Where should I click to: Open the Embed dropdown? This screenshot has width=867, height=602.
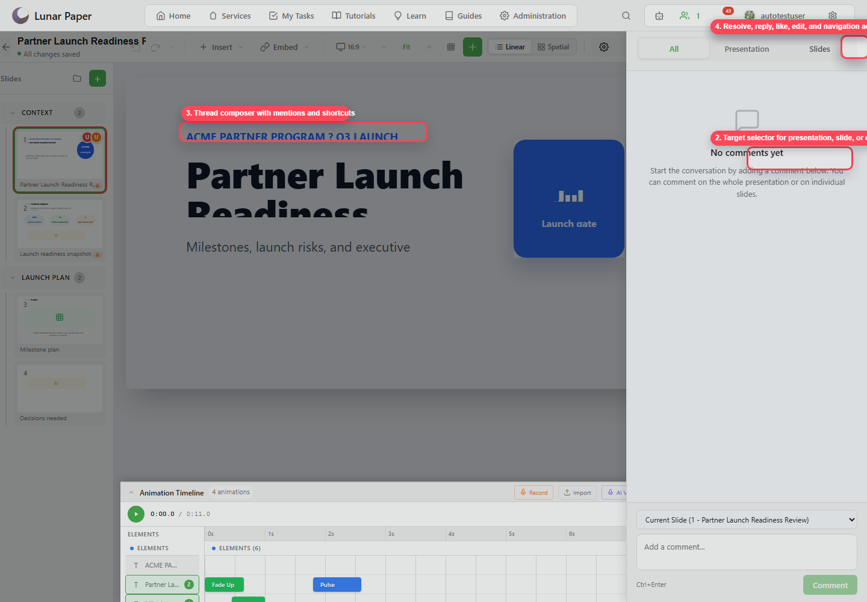(x=285, y=47)
